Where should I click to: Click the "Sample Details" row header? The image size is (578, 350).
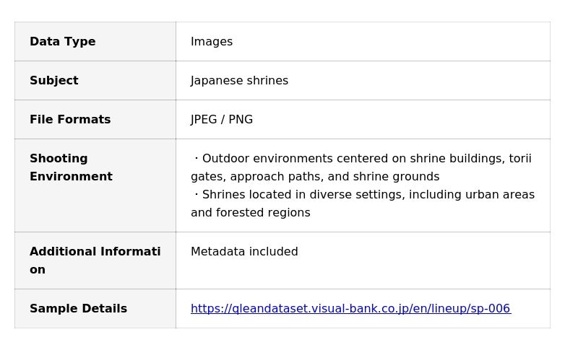78,309
